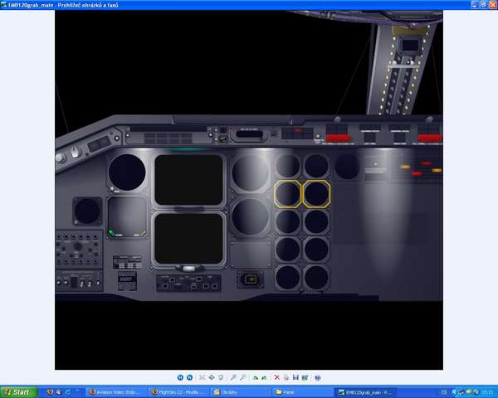Advance to the next image
The height and width of the screenshot is (398, 498).
pyautogui.click(x=190, y=377)
